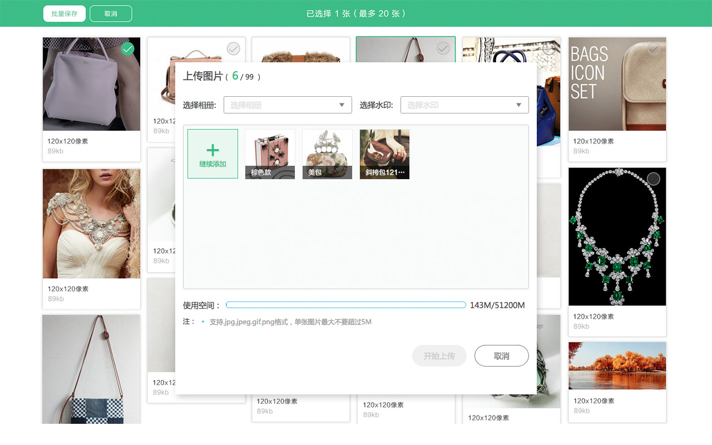
Task: Click 批量保存 in the top bar
Action: 64,13
